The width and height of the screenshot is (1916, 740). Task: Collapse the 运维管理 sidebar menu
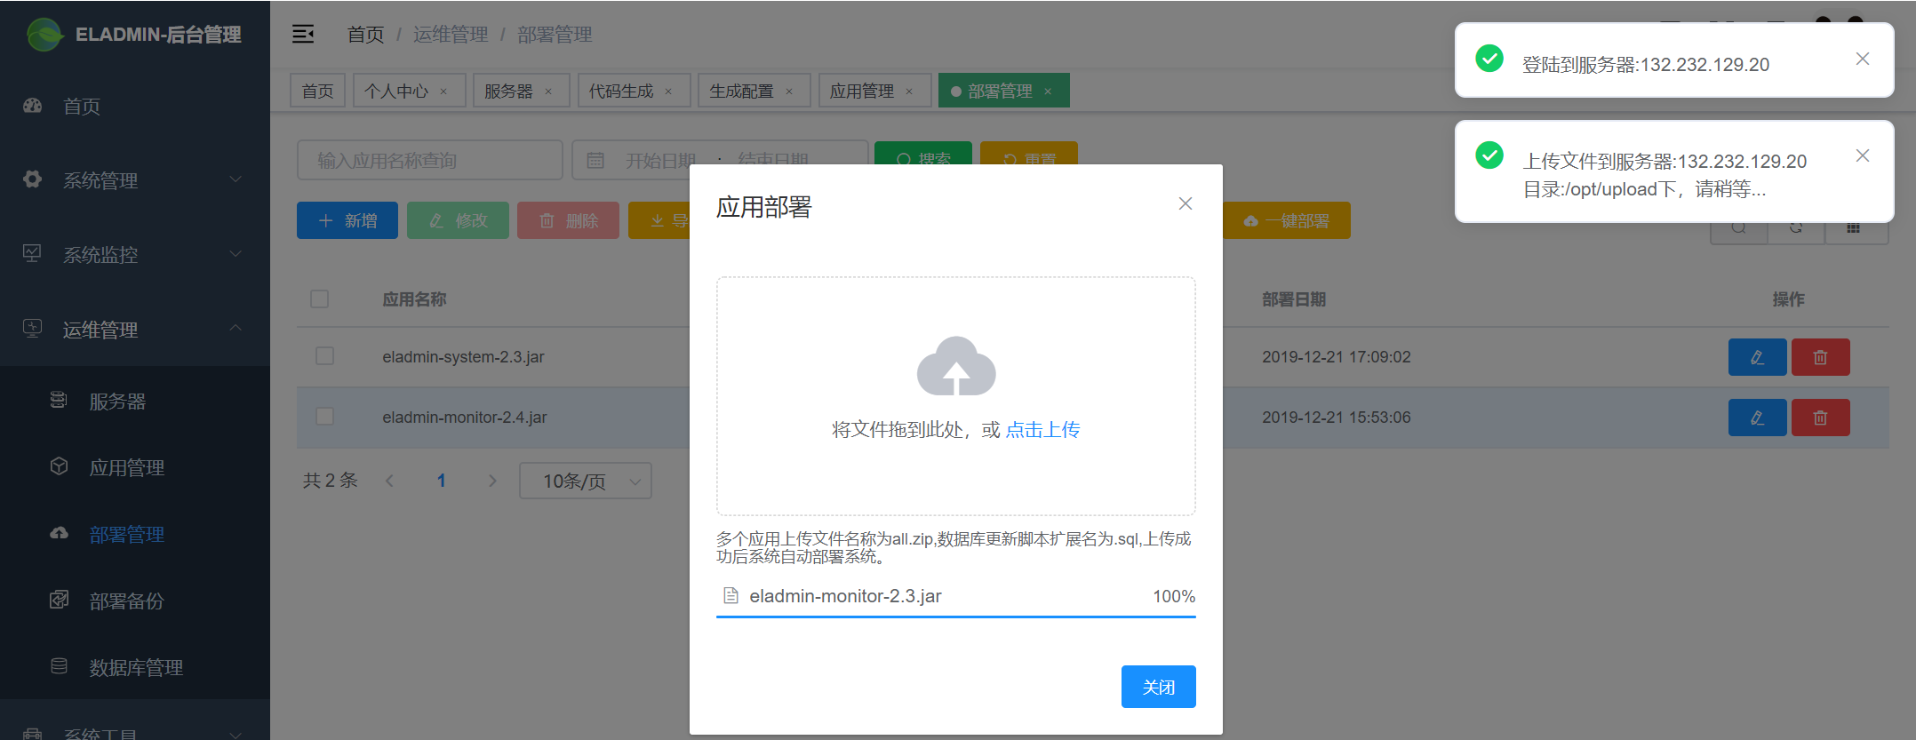[135, 330]
